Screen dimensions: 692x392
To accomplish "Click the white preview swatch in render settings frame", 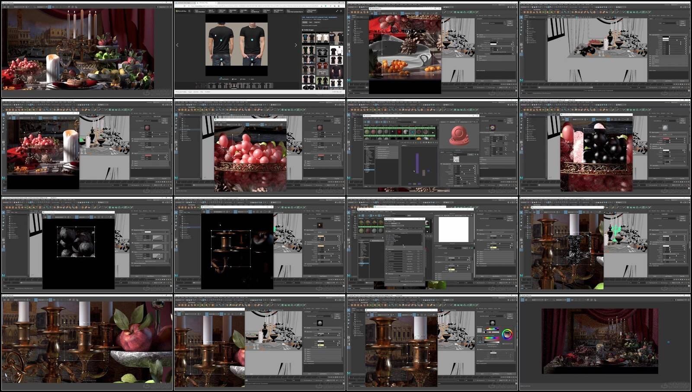I will [453, 229].
